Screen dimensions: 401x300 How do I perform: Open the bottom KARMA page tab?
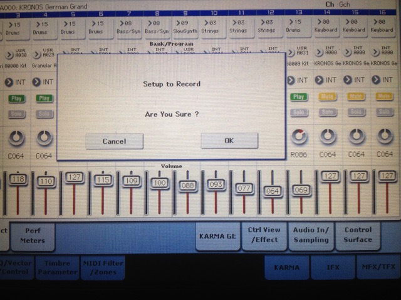click(287, 267)
